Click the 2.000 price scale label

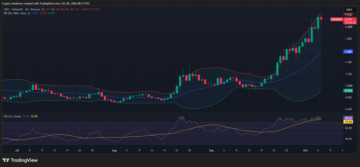[x=348, y=27]
